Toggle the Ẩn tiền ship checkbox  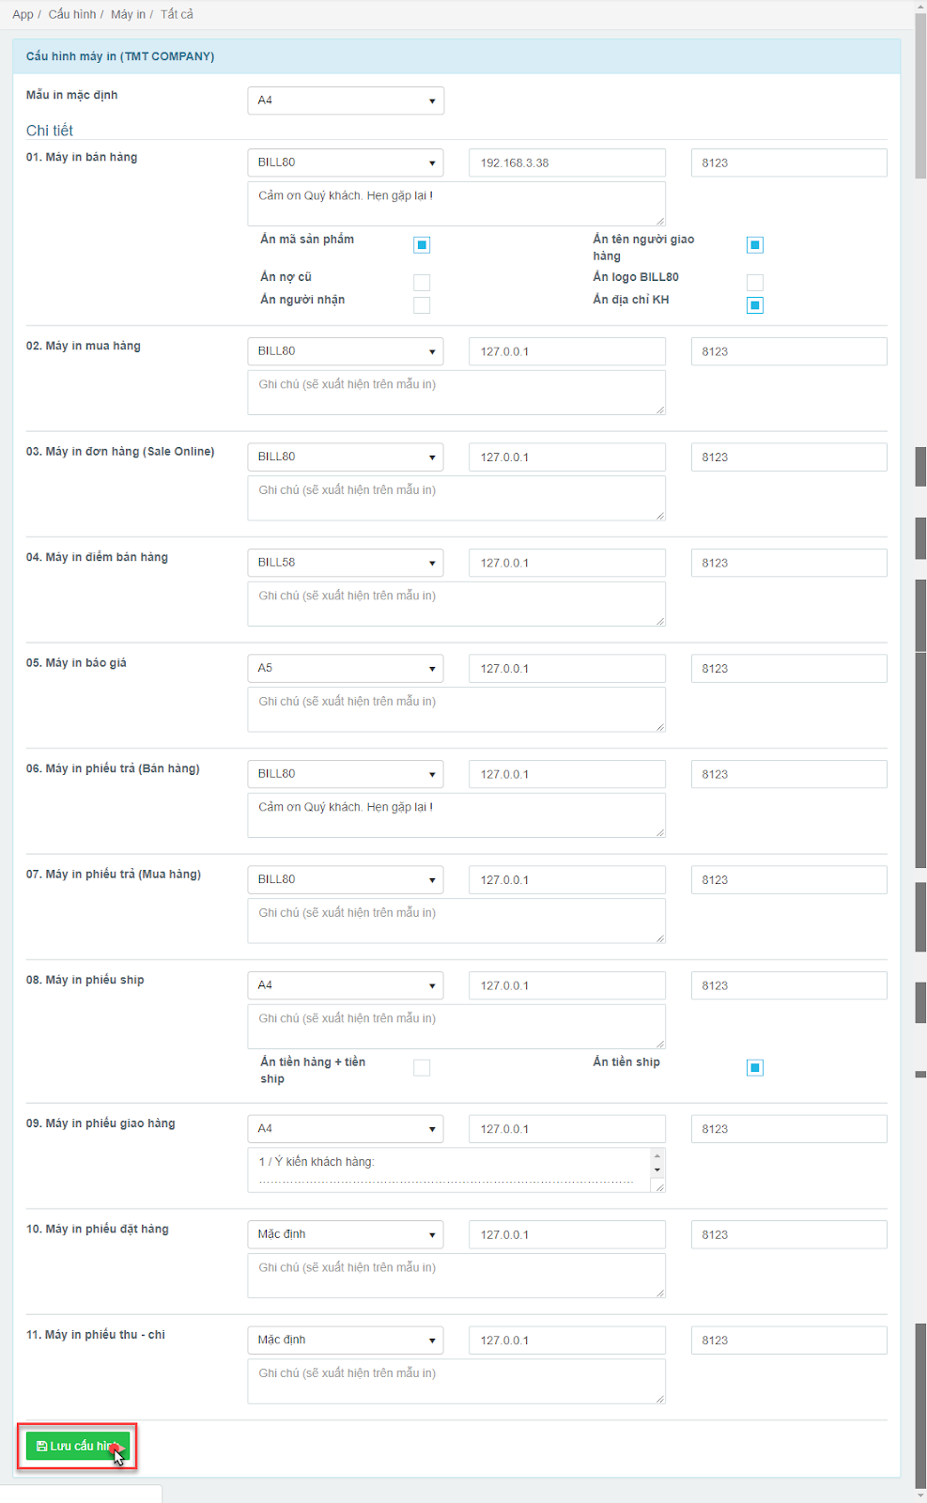pyautogui.click(x=755, y=1068)
